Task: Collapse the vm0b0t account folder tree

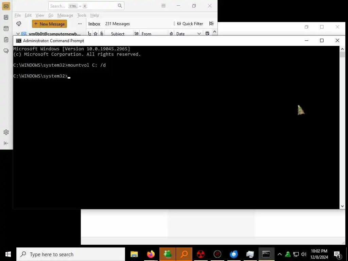Action: (18, 34)
